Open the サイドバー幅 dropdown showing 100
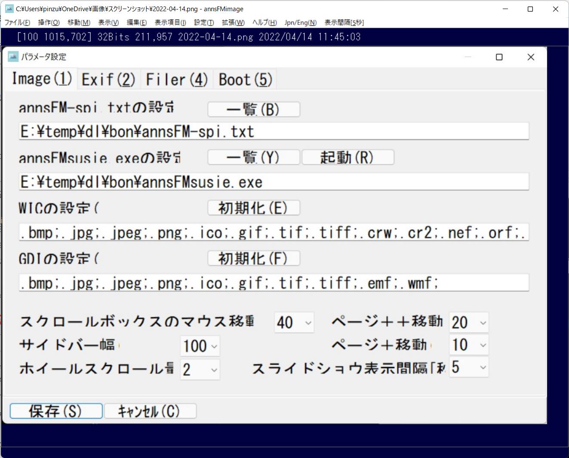The height and width of the screenshot is (458, 569). point(200,346)
